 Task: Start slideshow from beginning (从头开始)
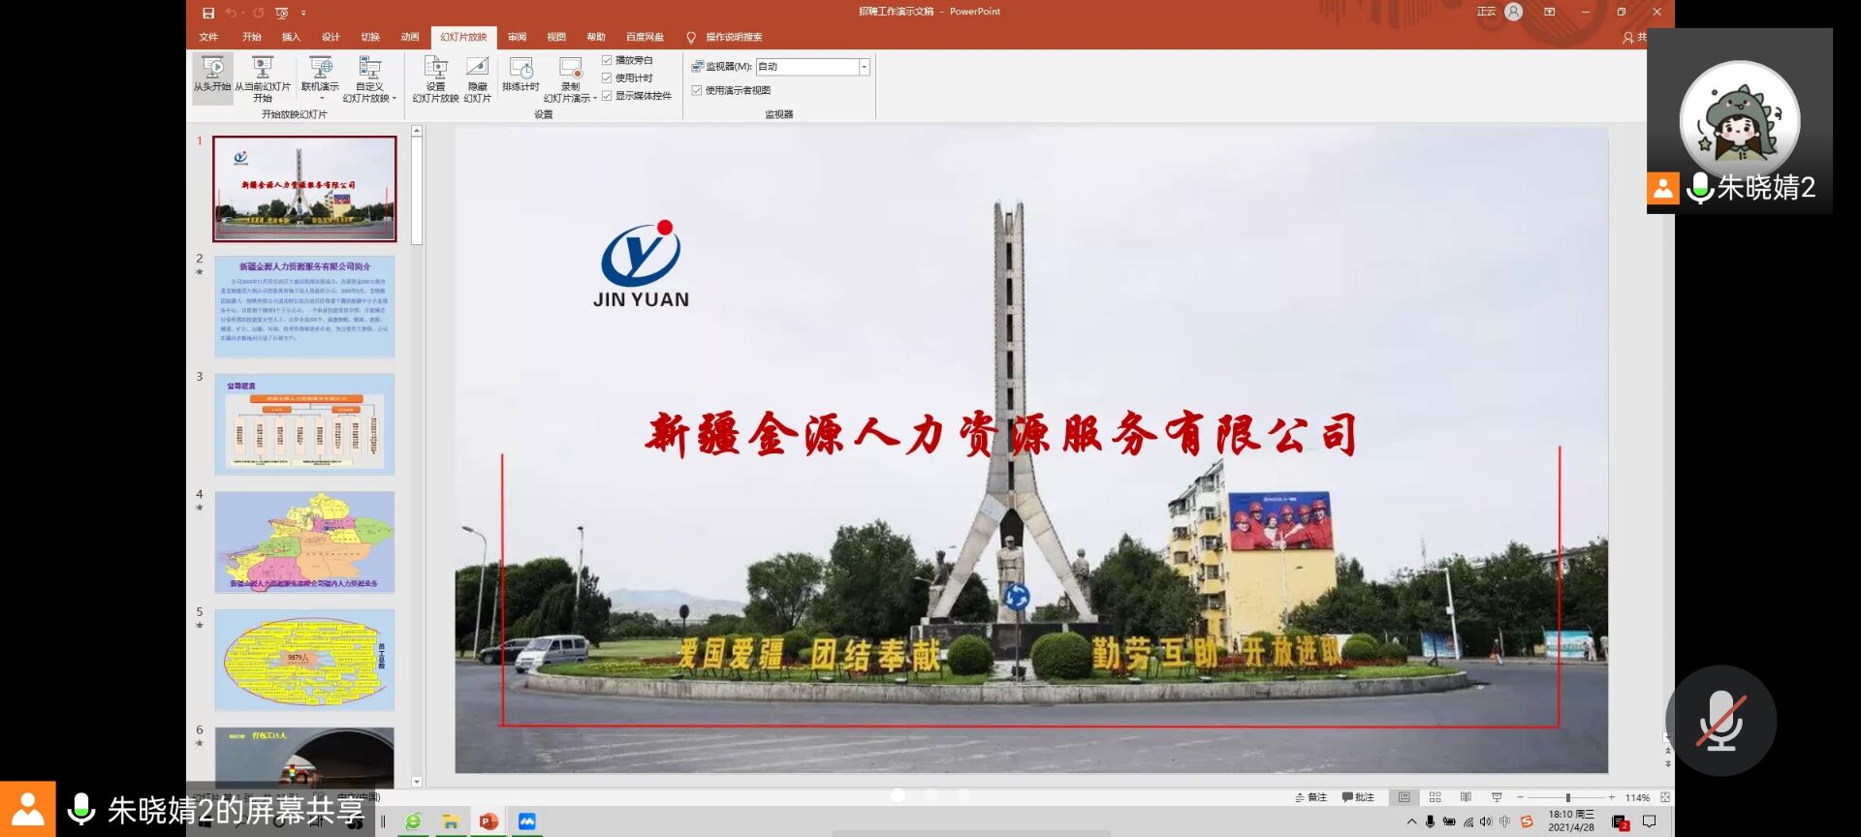coord(212,74)
